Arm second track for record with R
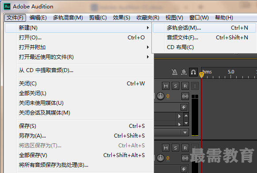257x173 pixels. point(185,148)
